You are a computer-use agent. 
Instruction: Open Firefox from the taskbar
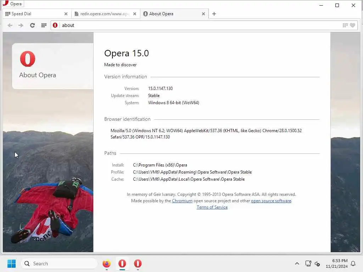106,263
